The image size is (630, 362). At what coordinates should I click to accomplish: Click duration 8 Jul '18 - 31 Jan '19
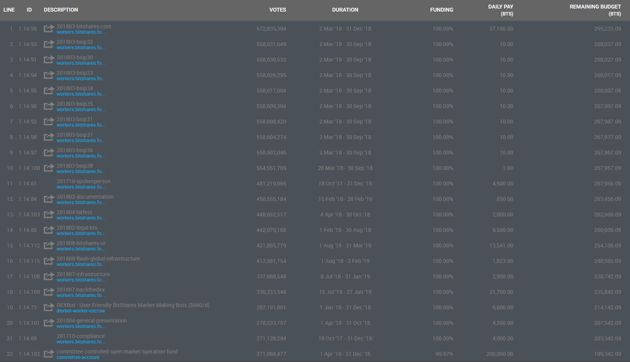(345, 276)
